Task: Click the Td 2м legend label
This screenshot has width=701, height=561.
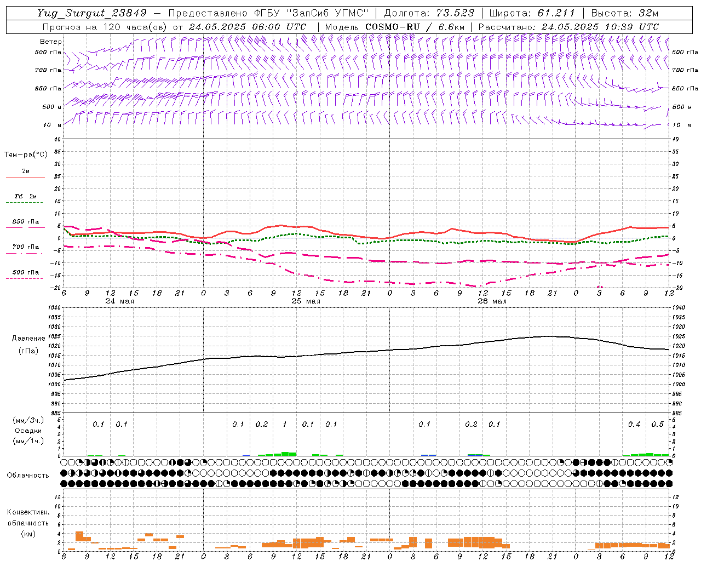Action: click(26, 196)
